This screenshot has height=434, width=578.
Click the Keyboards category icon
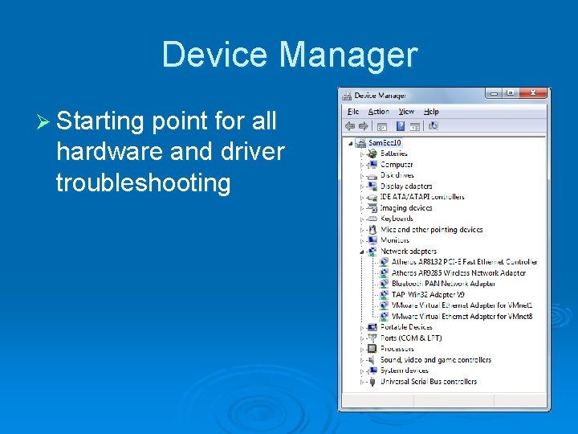(x=372, y=219)
